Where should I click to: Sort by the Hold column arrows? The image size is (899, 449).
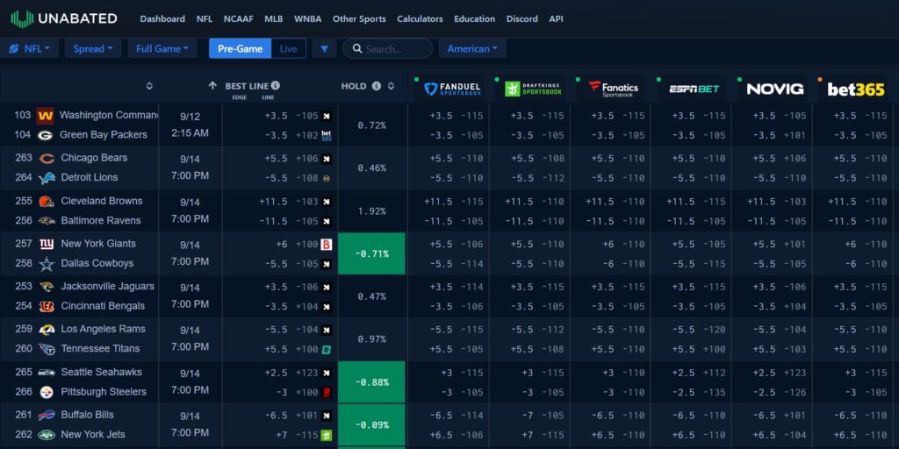391,86
